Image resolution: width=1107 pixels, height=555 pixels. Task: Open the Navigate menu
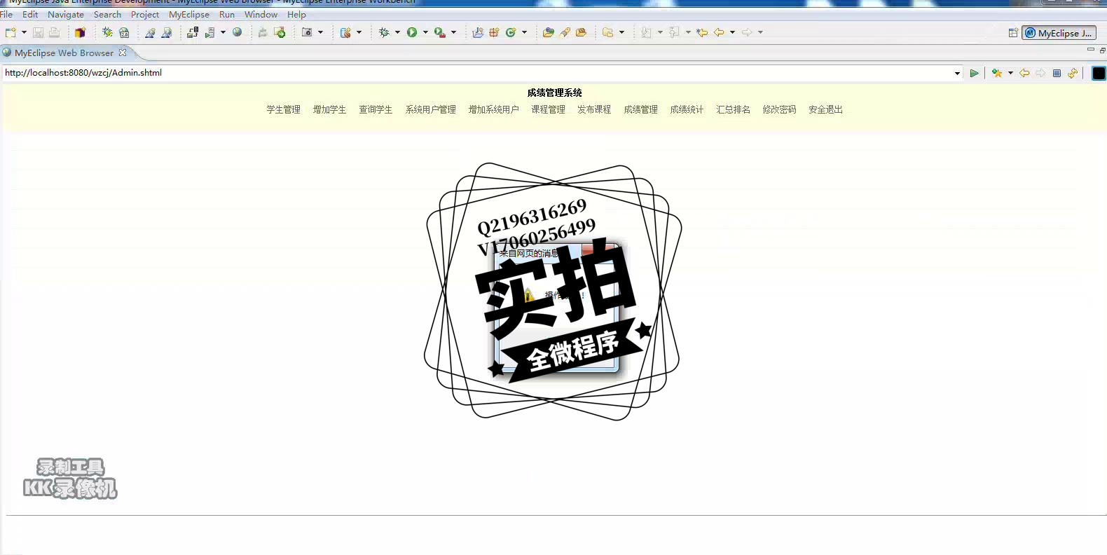pyautogui.click(x=66, y=14)
